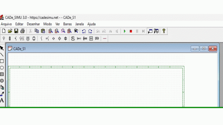
Task: Open the IO module symbol library
Action: [91, 38]
